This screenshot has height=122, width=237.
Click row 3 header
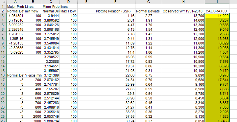(x=3, y=16)
